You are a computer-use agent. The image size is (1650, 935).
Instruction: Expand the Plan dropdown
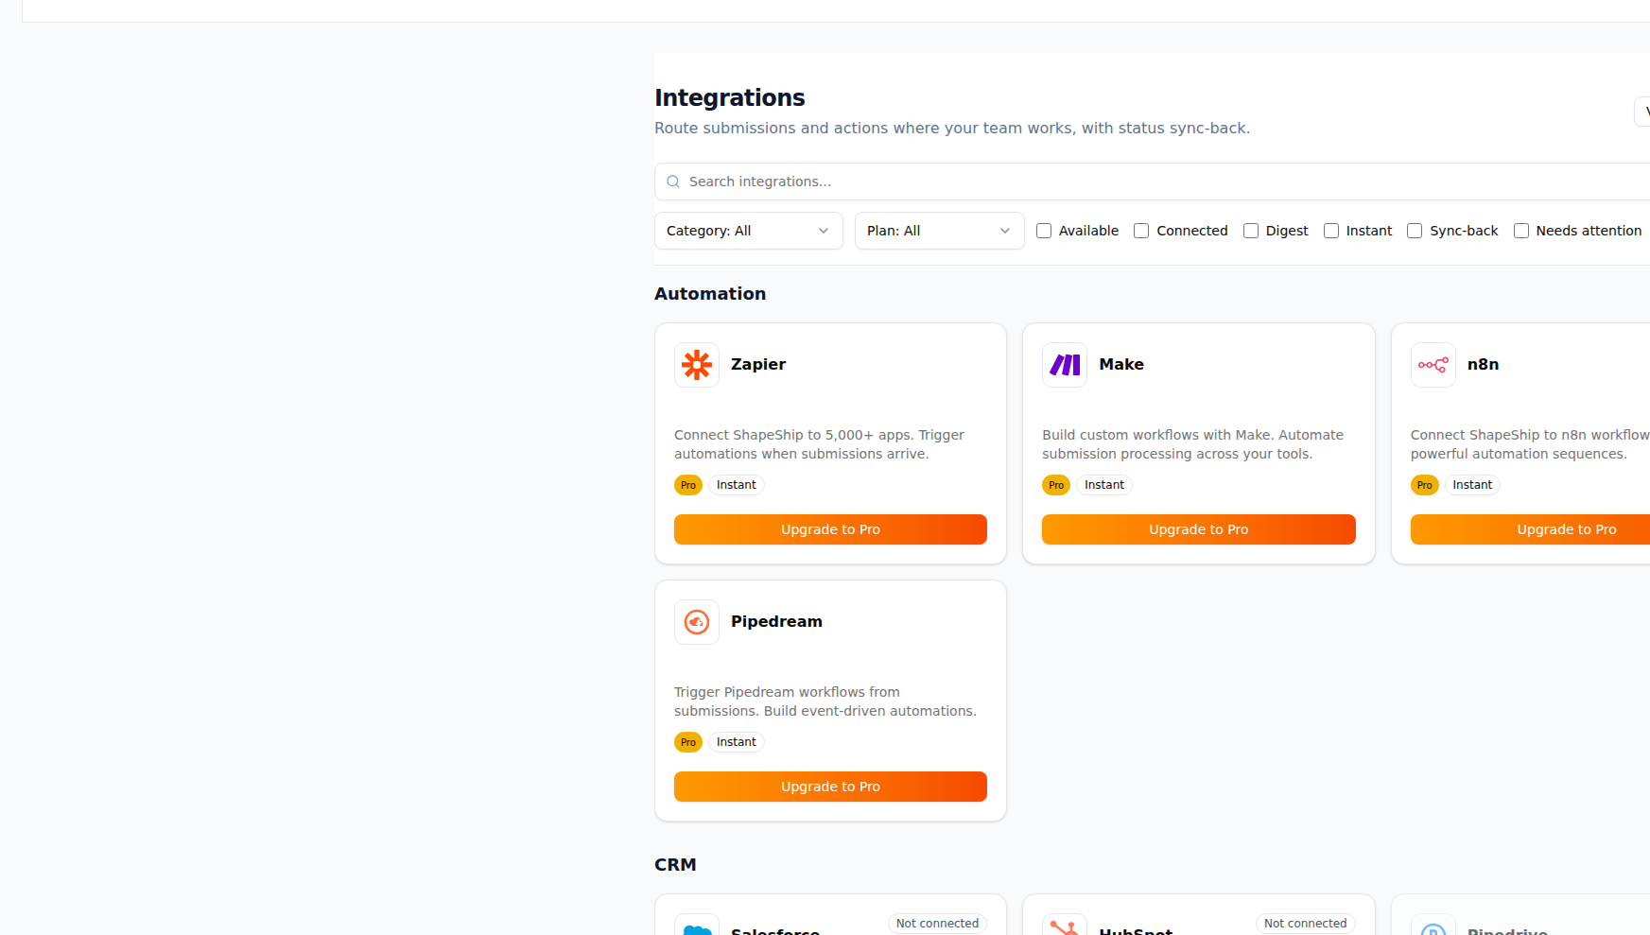pyautogui.click(x=938, y=230)
